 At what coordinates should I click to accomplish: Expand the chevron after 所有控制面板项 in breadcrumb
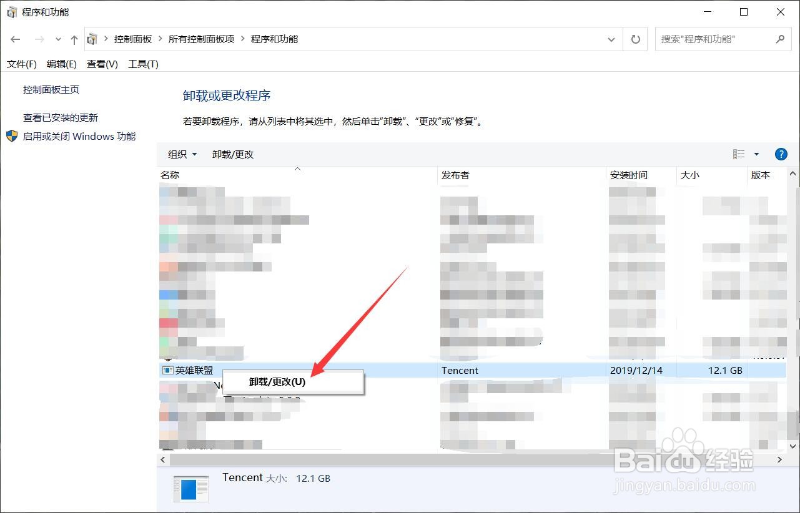pos(243,39)
